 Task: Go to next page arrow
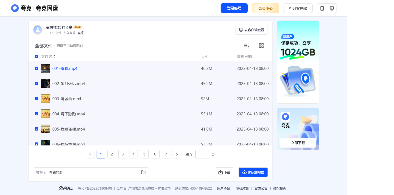click(177, 154)
